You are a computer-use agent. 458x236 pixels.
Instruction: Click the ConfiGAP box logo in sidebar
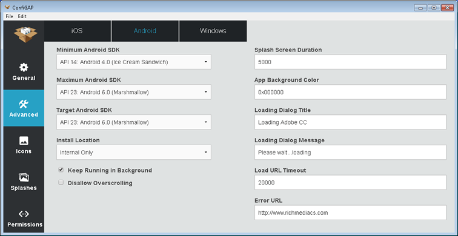(25, 34)
